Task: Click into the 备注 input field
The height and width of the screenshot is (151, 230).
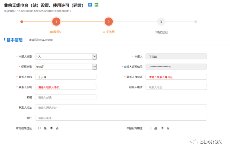Action: point(121,118)
